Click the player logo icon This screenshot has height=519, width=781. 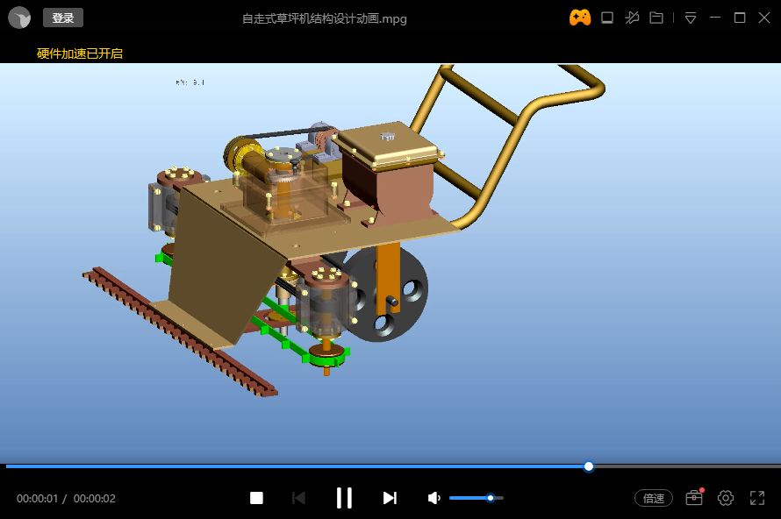click(x=19, y=18)
